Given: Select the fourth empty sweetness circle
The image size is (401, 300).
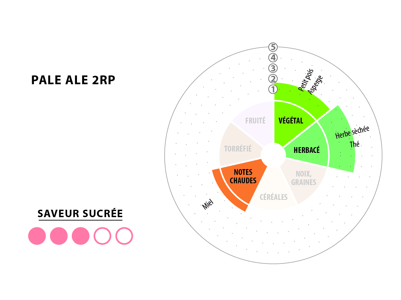Looking at the screenshot, I should tap(102, 236).
